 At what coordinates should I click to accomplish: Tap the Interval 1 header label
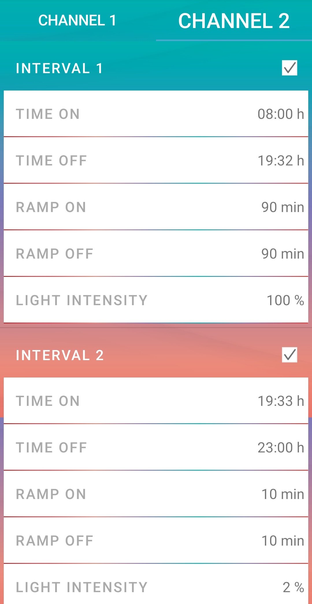[x=59, y=69]
